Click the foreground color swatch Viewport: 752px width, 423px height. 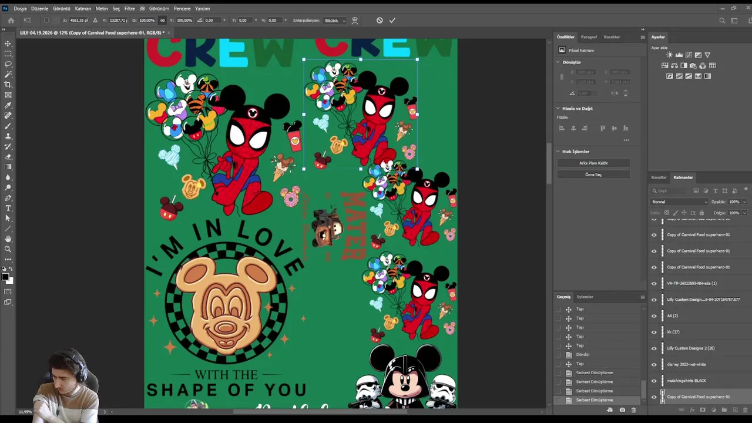point(5,277)
